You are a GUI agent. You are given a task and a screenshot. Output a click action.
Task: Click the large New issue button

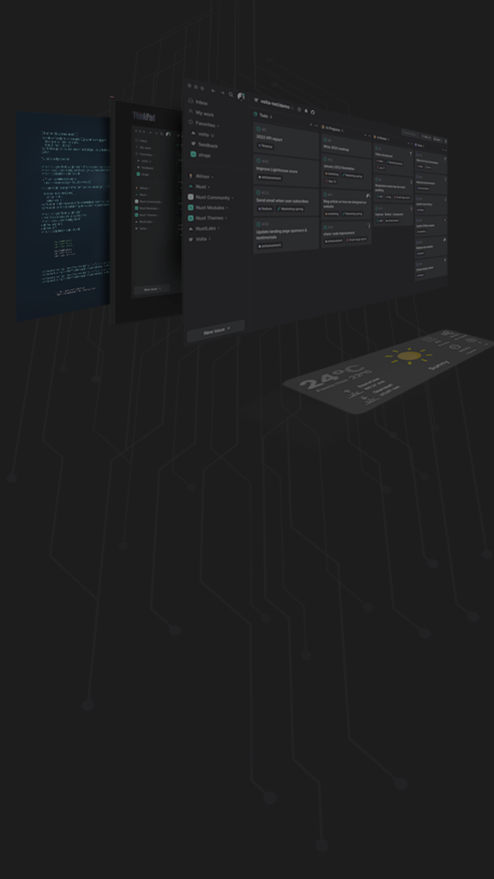[216, 331]
